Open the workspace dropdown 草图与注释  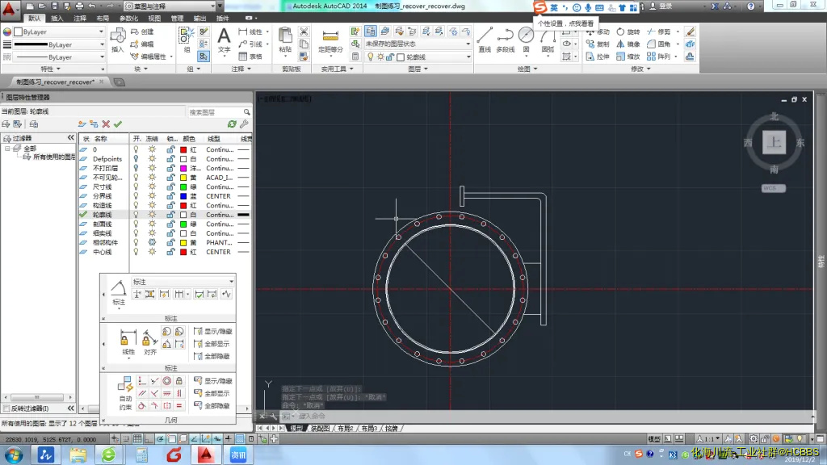(170, 6)
